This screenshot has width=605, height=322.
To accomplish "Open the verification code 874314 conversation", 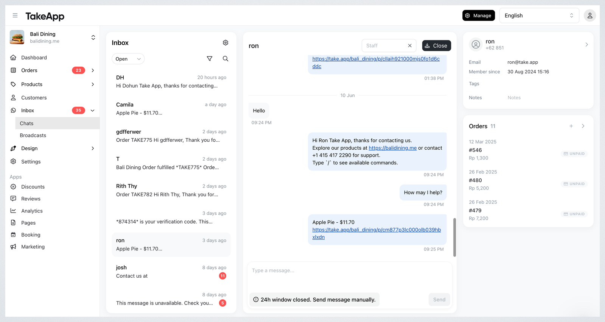I will pos(171,217).
